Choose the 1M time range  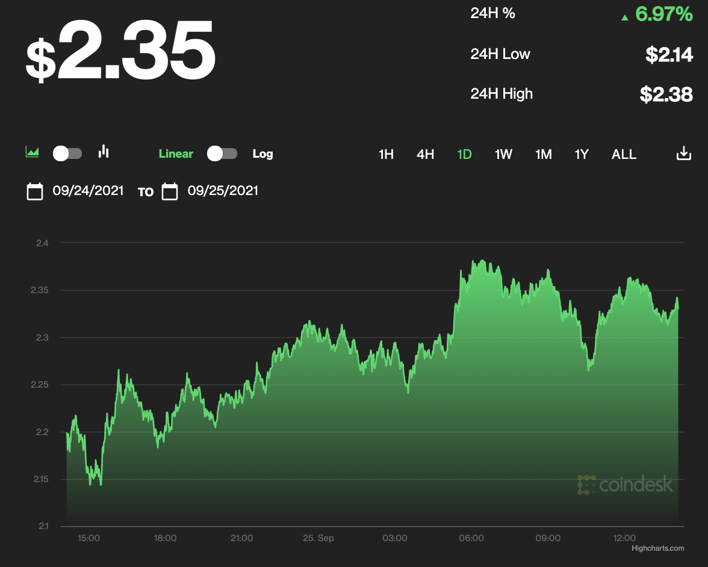tap(543, 154)
